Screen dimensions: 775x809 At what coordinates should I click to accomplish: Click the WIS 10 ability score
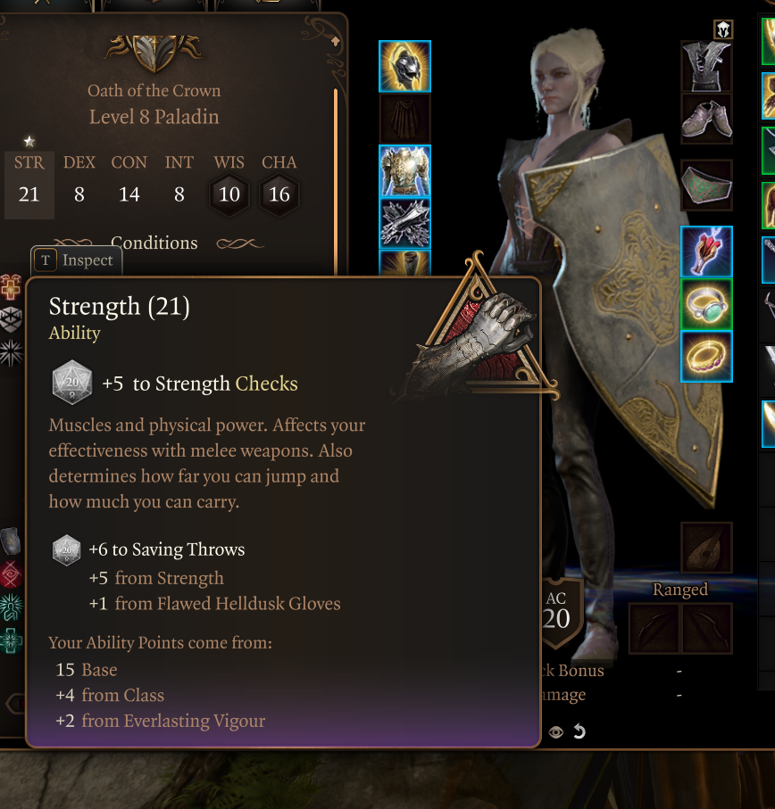[x=229, y=185]
